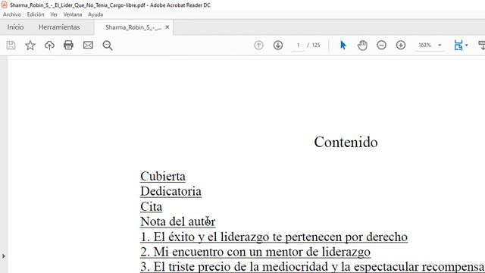The height and width of the screenshot is (273, 485).
Task: Send the file by email
Action: tap(88, 45)
